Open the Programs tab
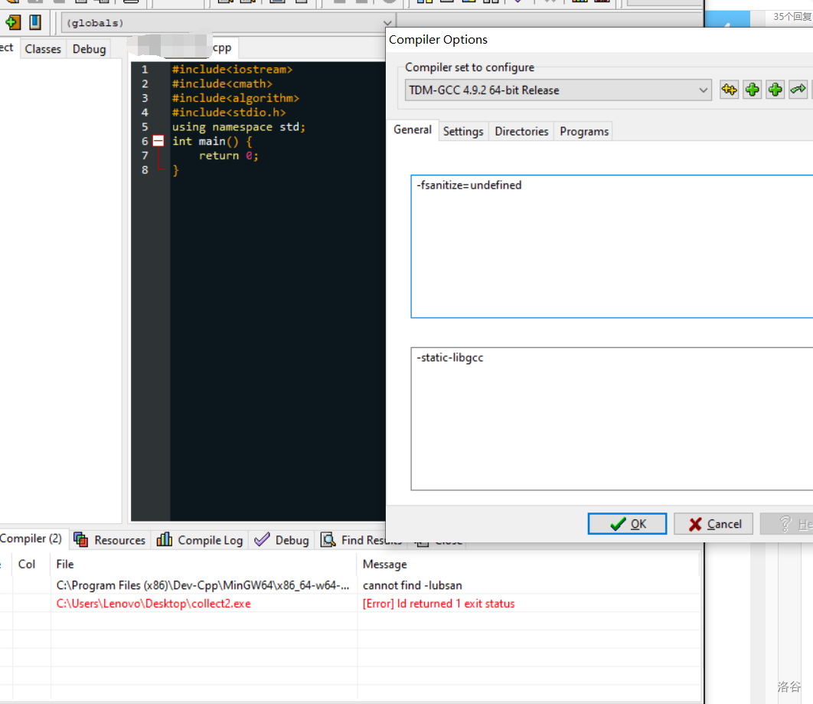Image resolution: width=813 pixels, height=704 pixels. tap(584, 131)
